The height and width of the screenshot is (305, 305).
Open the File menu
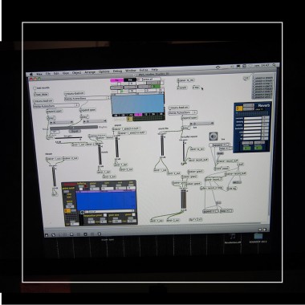pyautogui.click(x=48, y=73)
